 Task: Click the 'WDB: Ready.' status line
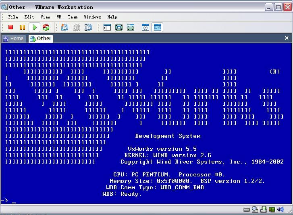(122, 194)
